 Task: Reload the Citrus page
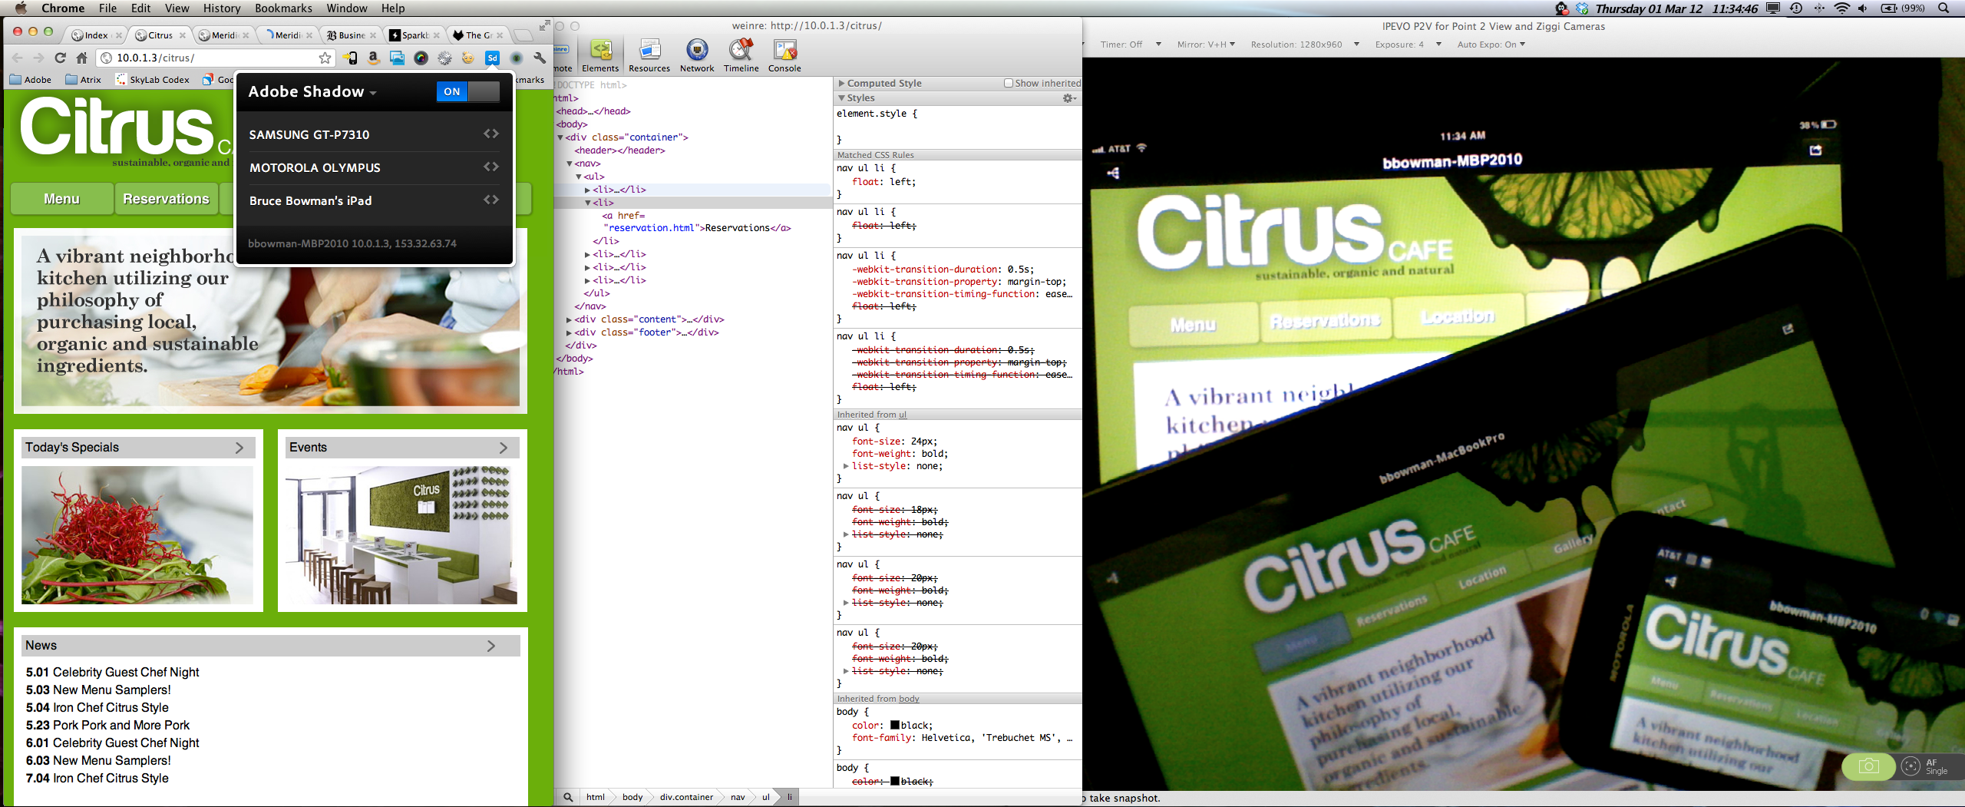(60, 58)
